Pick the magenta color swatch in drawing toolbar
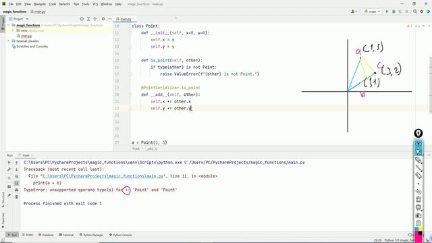The width and height of the screenshot is (432, 243). (418, 238)
